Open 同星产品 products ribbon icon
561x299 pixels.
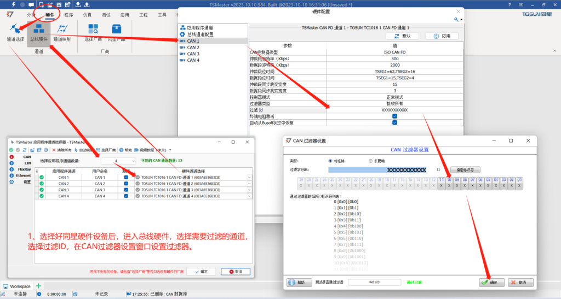point(116,32)
